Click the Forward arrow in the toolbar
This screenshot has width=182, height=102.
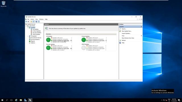28,22
